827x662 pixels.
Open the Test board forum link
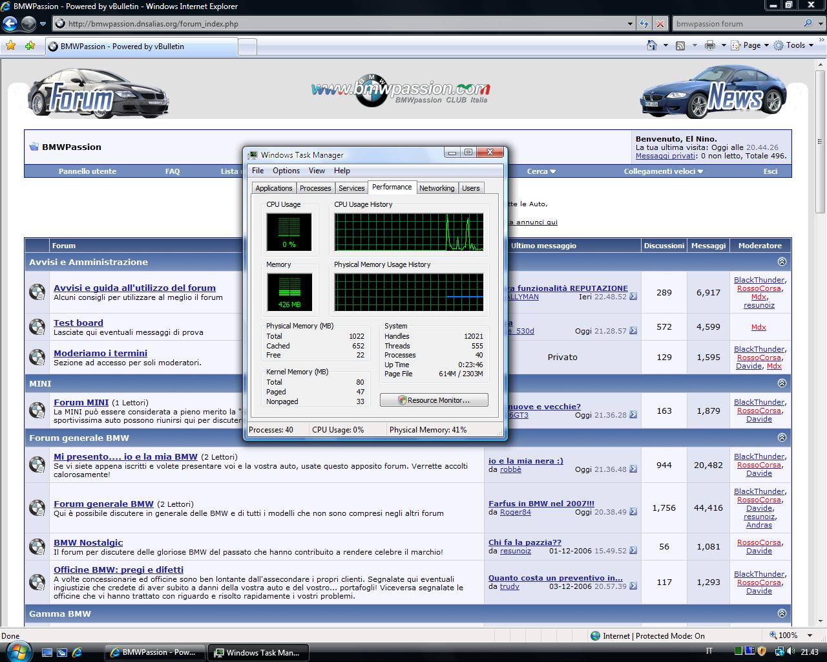[x=78, y=323]
